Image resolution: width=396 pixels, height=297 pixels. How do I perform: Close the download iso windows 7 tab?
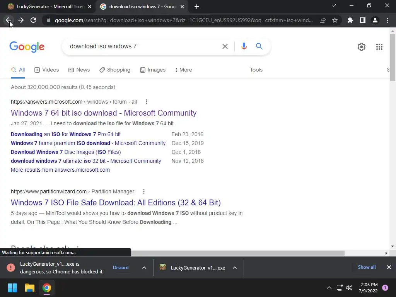[182, 7]
